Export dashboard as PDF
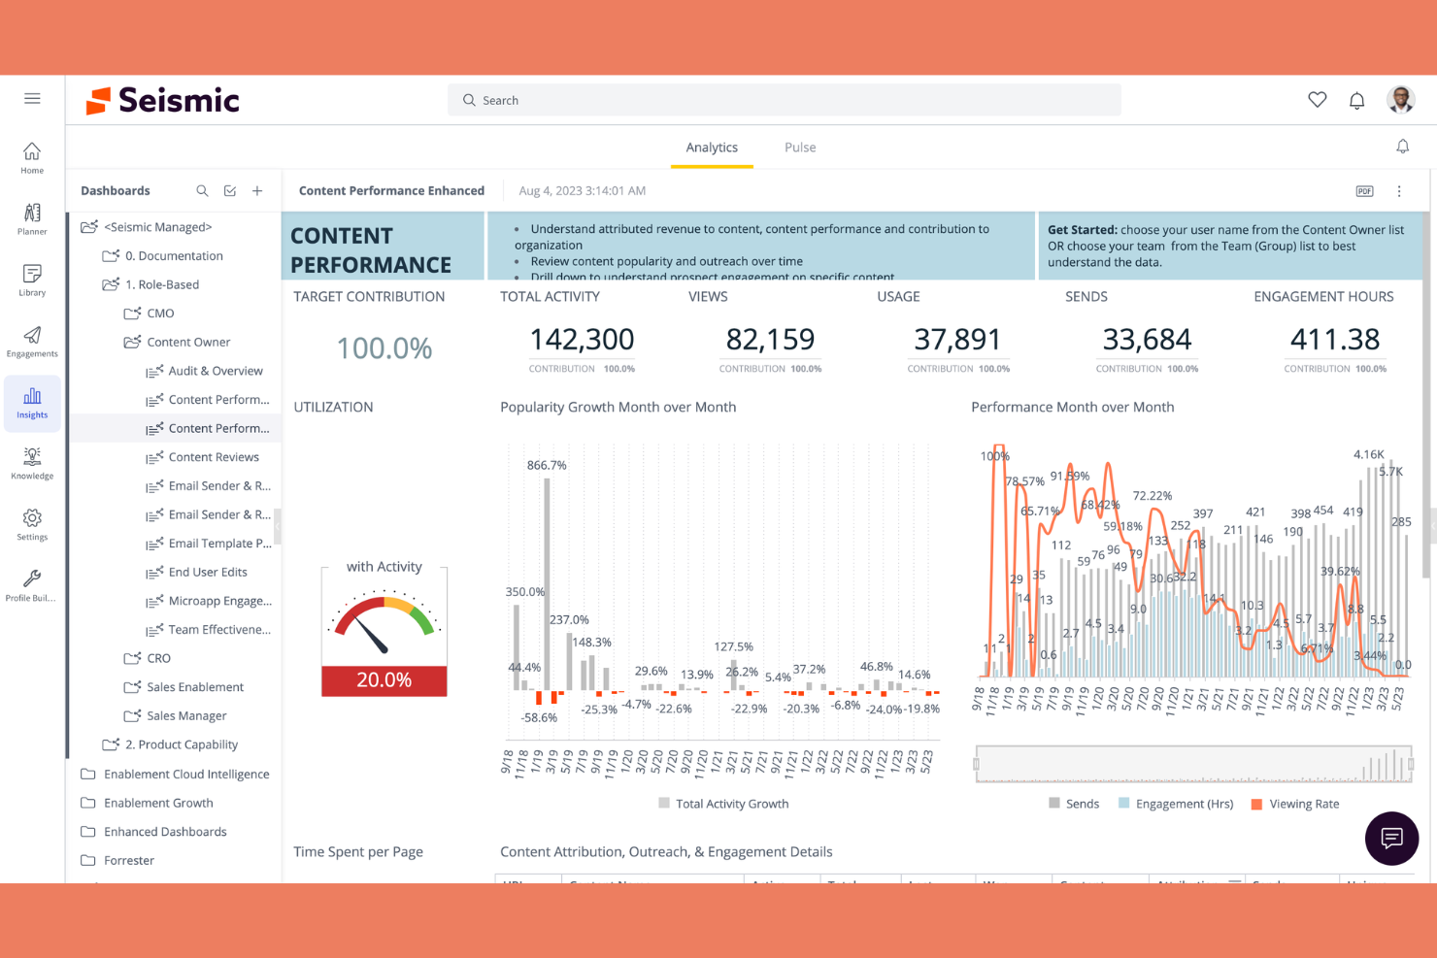1437x958 pixels. (x=1364, y=191)
